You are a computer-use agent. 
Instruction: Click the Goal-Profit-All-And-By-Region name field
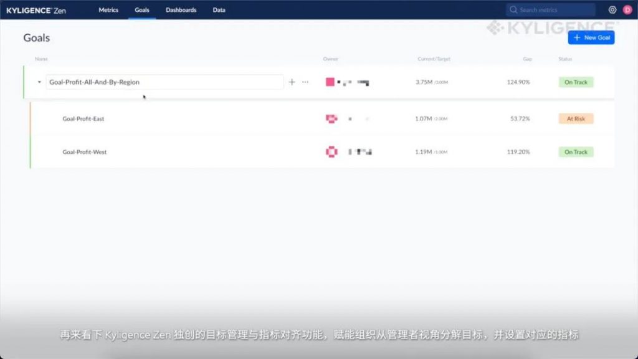pos(164,82)
